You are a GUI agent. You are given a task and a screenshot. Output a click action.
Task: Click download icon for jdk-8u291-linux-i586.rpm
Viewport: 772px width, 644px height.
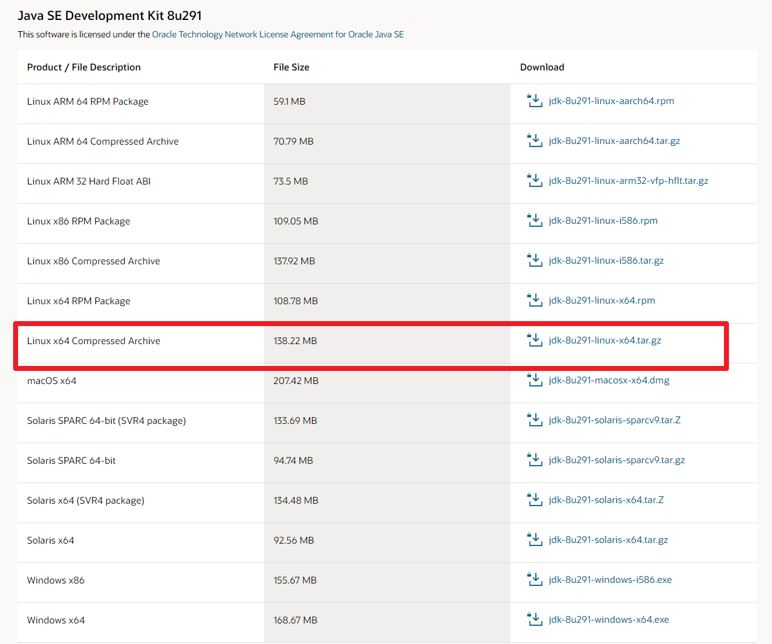click(535, 220)
